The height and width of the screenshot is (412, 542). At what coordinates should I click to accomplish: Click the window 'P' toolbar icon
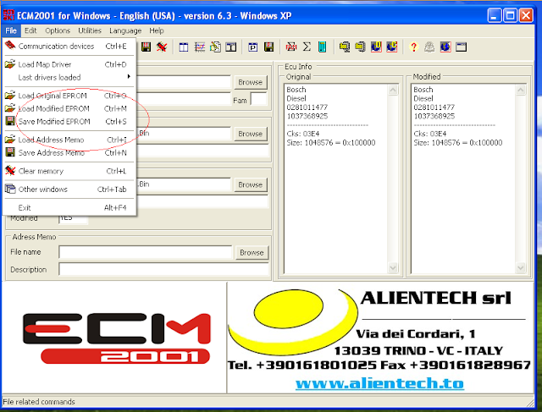click(252, 47)
